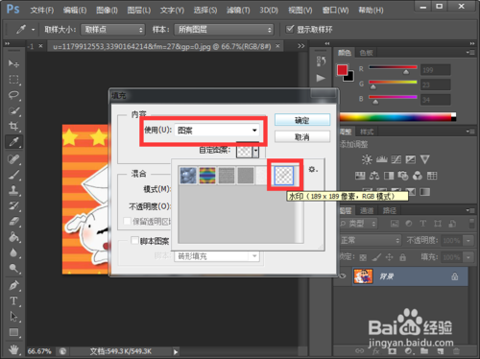Viewport: 480px width, 359px height.
Task: Add a Brightness/Contrast adjustment
Action: [367, 159]
